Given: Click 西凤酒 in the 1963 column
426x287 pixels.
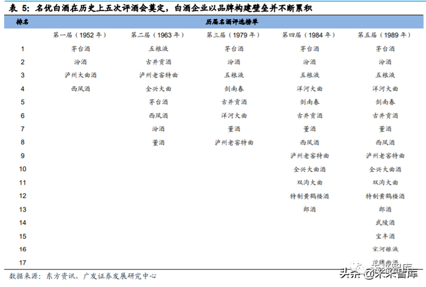Looking at the screenshot, I should 158,116.
